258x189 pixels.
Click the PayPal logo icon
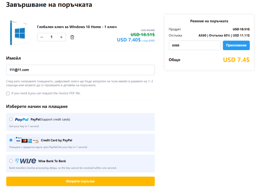click(x=22, y=119)
